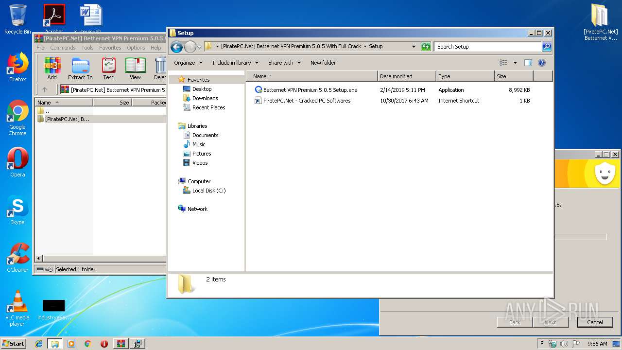
Task: Select PiratePC.Net - Cracked PC Softwares shortcut
Action: (x=307, y=101)
